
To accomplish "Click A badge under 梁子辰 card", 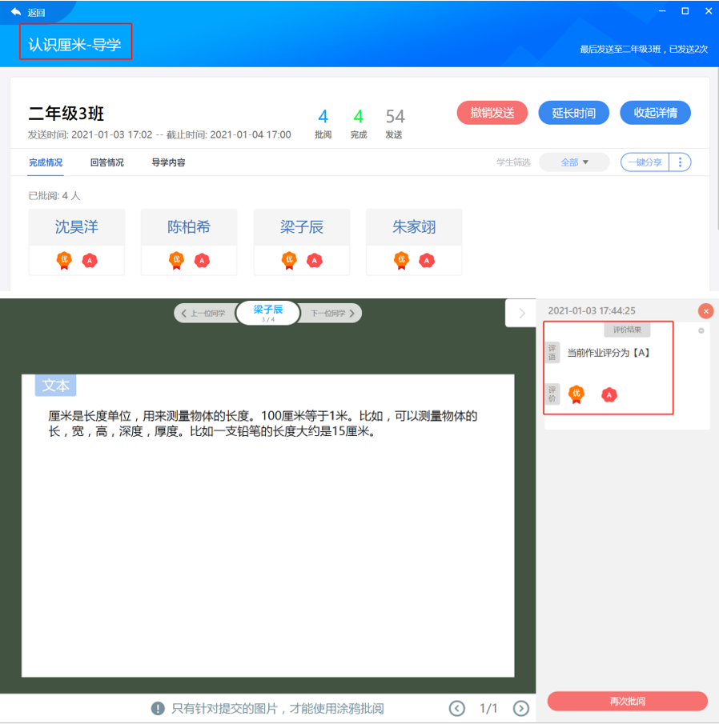I will click(x=315, y=261).
